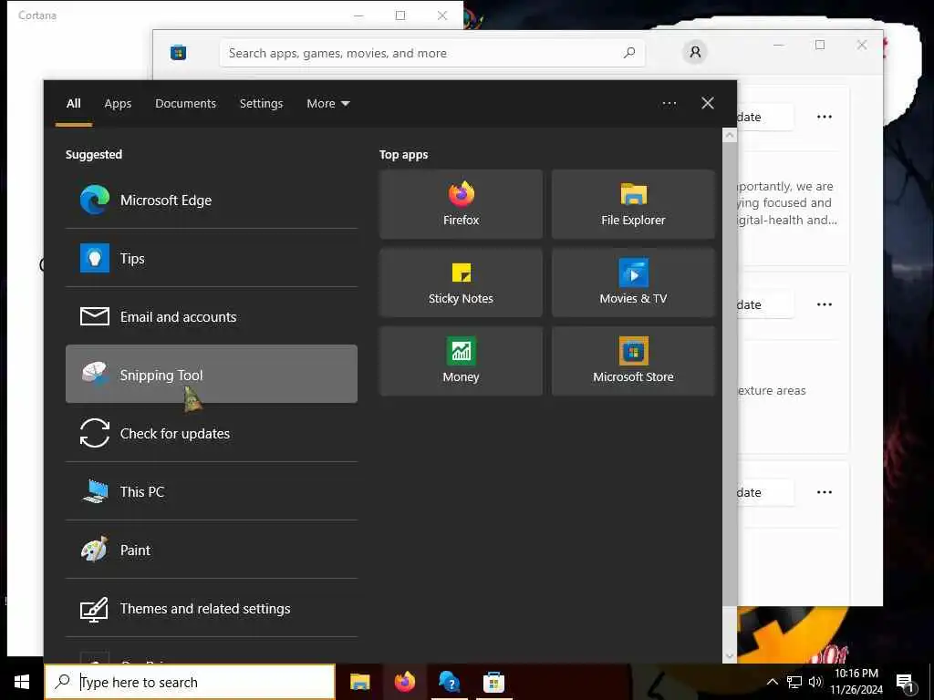Viewport: 934px width, 700px height.
Task: Open Microsoft Edge from Suggested list
Action: coord(212,200)
